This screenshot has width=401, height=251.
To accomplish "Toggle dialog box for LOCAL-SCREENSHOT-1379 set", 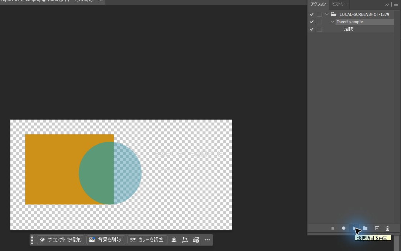I will [x=319, y=14].
